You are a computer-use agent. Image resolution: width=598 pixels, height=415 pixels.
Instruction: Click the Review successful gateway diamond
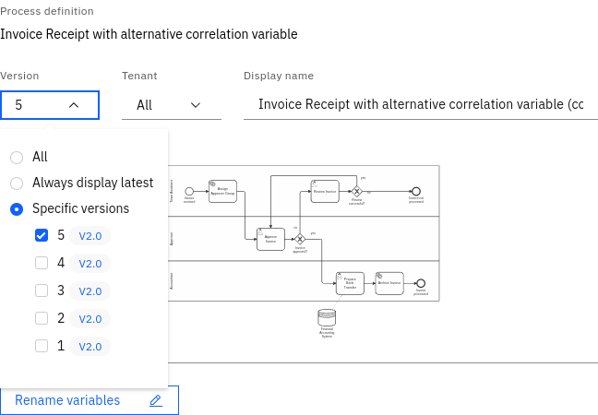click(x=357, y=191)
